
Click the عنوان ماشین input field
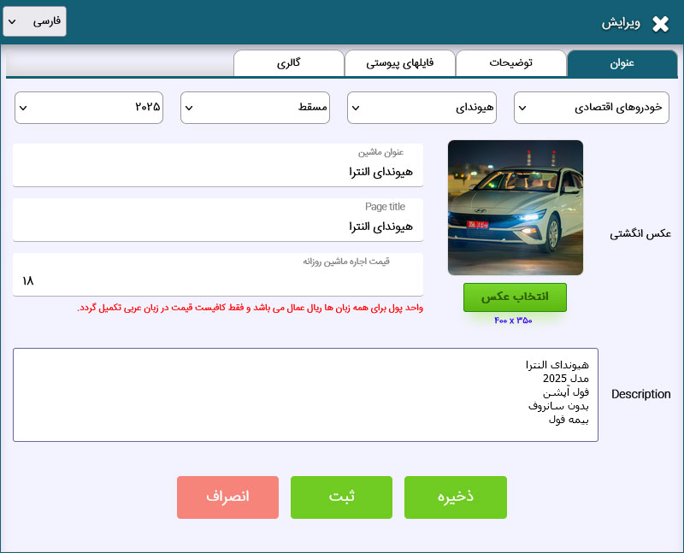[218, 165]
